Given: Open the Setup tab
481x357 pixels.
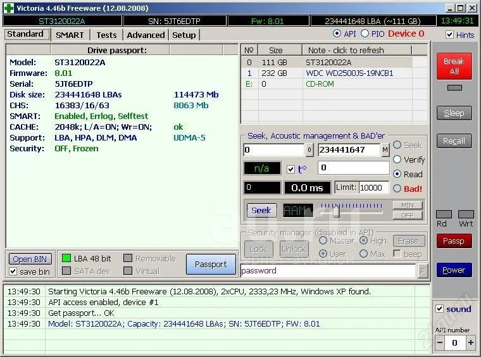Looking at the screenshot, I should coord(184,35).
